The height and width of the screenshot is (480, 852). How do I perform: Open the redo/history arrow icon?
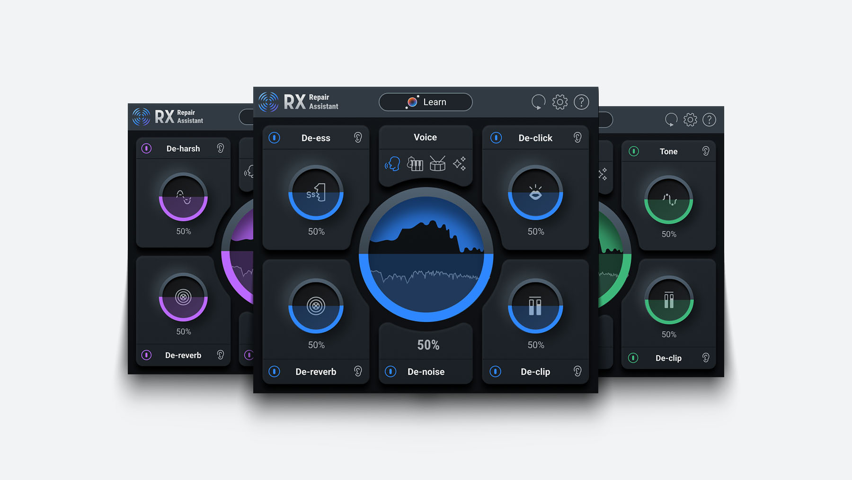click(538, 102)
